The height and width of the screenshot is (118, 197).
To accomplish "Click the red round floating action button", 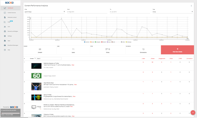I will pyautogui.click(x=193, y=112).
